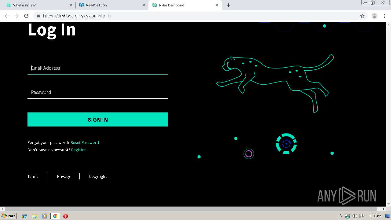The image size is (391, 220).
Task: Focus the Password field
Action: point(98,92)
